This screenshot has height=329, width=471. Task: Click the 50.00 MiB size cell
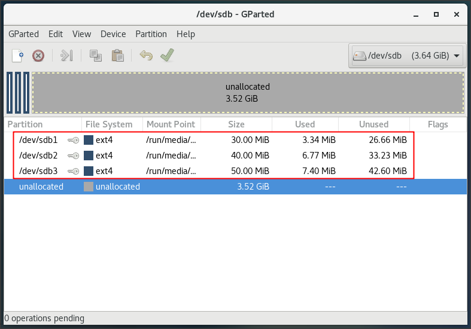click(x=250, y=171)
